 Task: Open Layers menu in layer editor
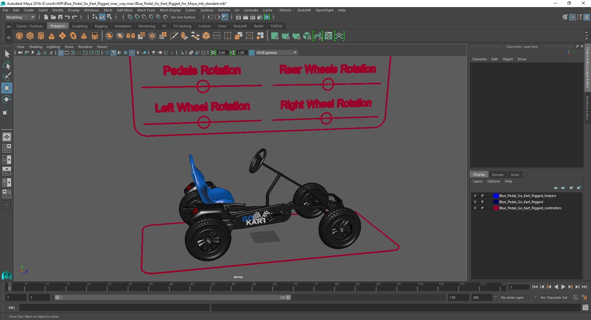pyautogui.click(x=478, y=181)
